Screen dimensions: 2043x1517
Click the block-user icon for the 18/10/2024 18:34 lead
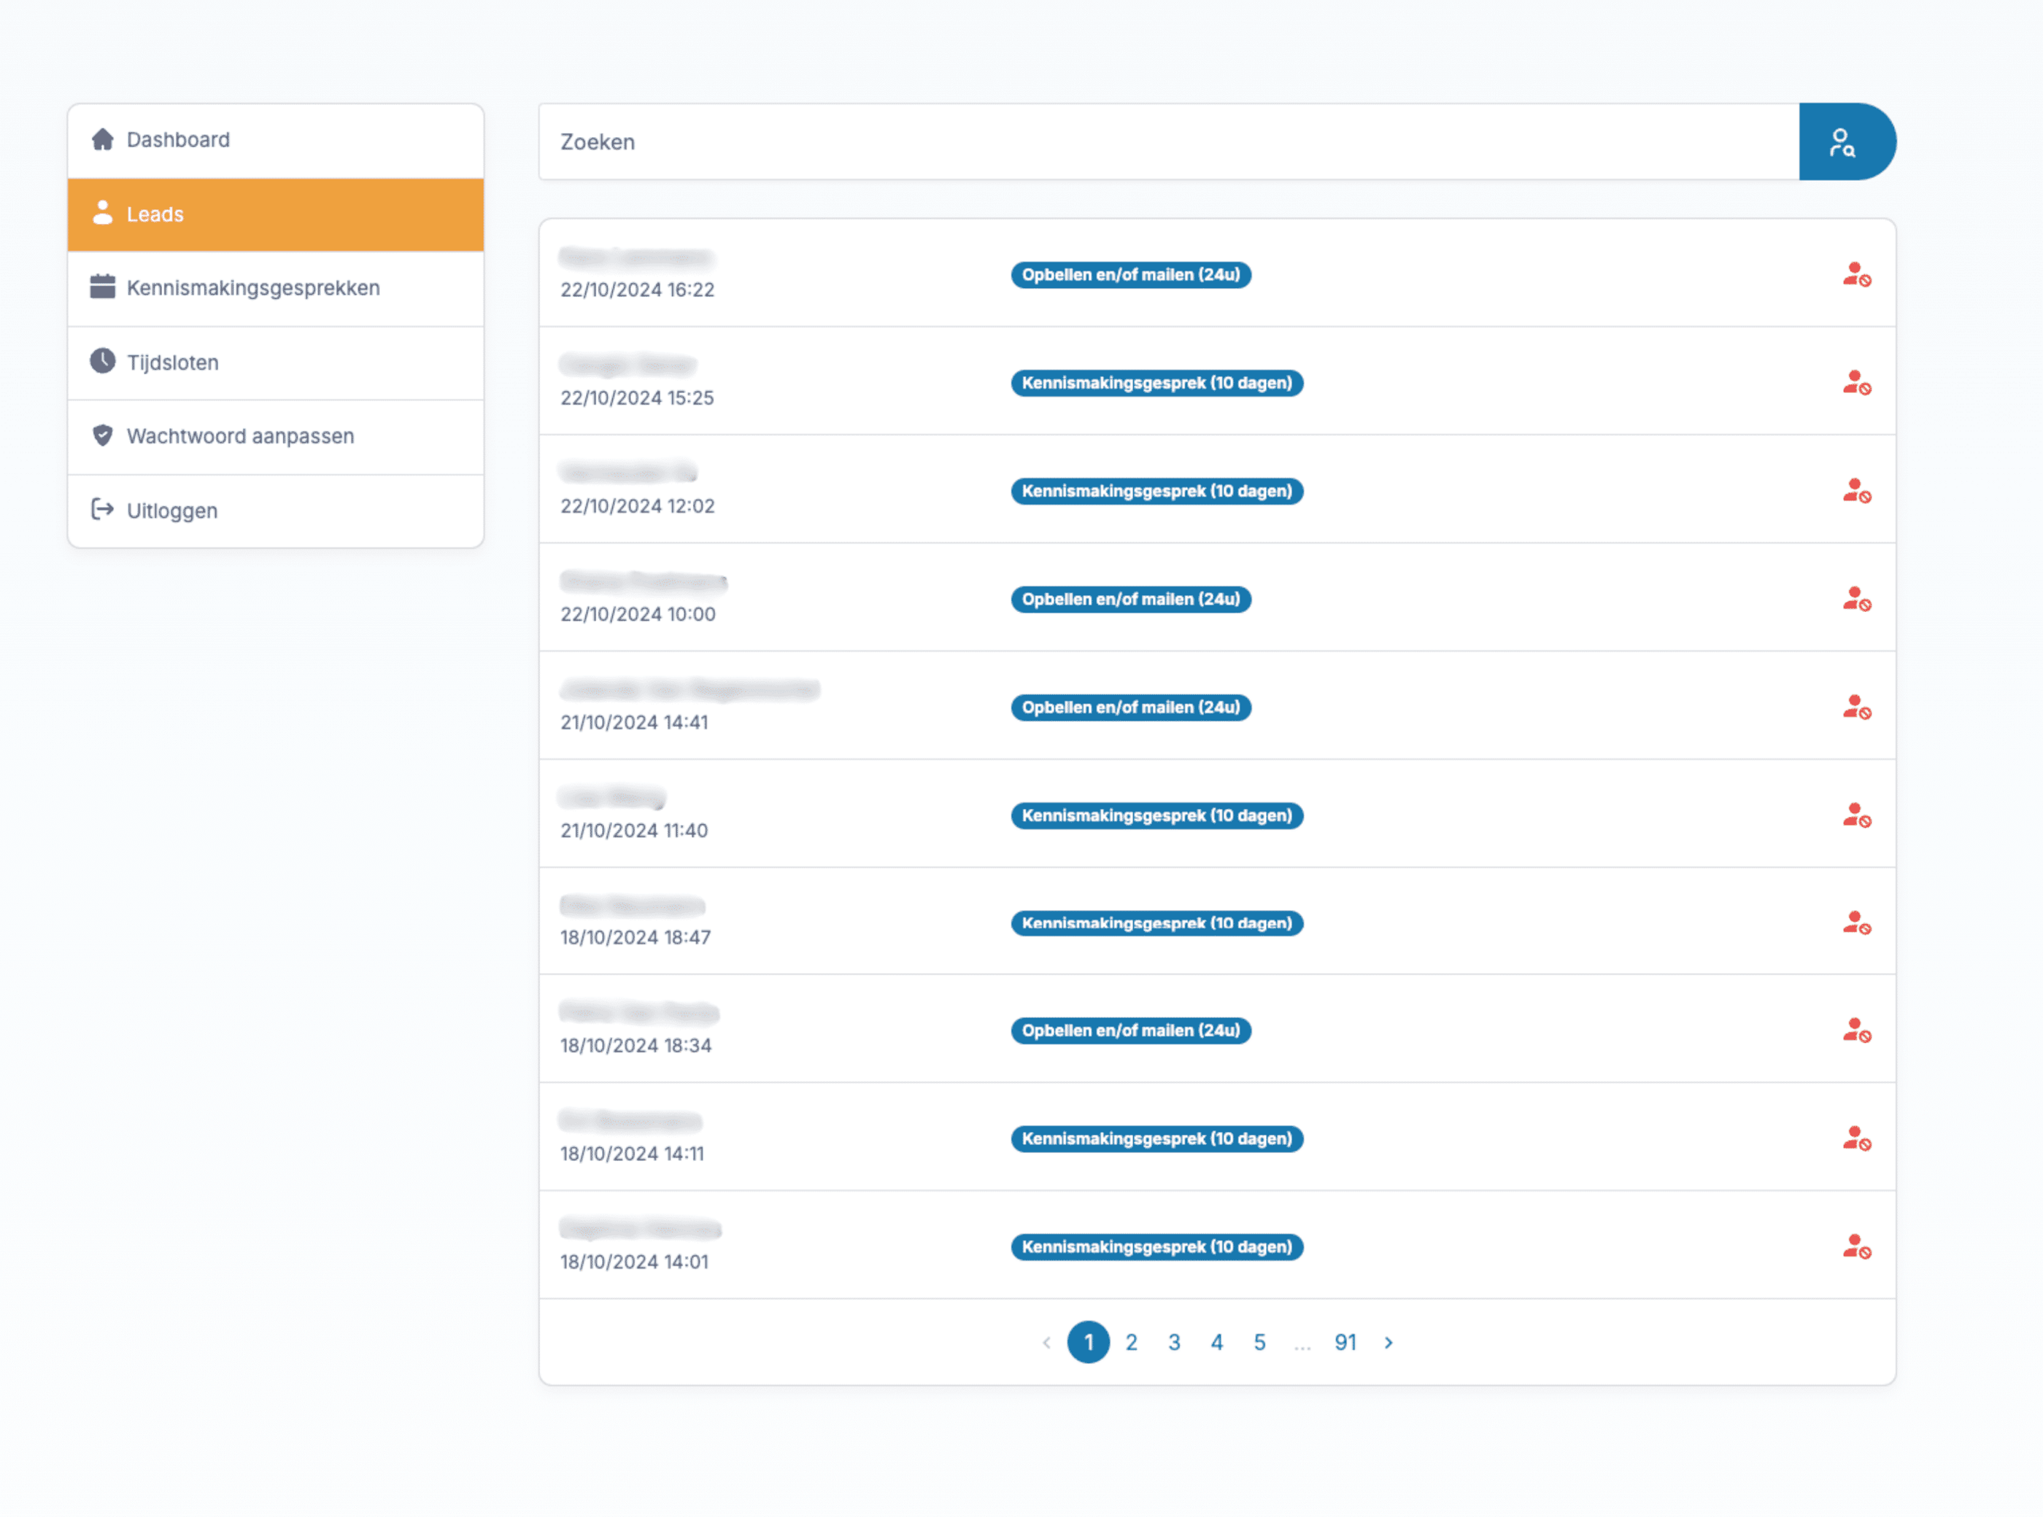(1856, 1031)
